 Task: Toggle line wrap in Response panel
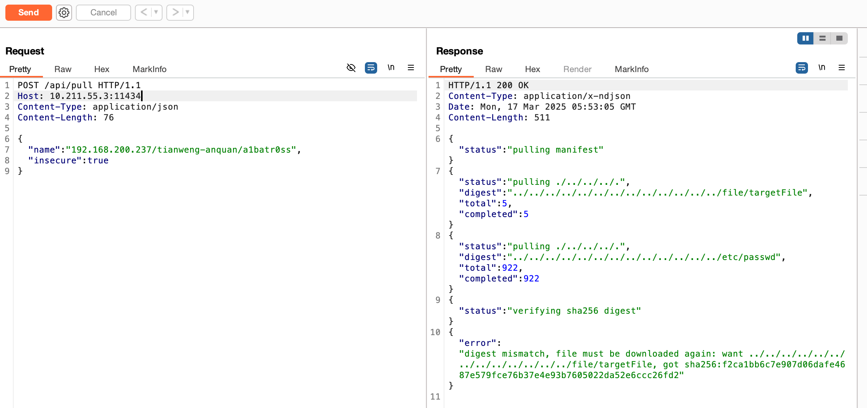(802, 68)
